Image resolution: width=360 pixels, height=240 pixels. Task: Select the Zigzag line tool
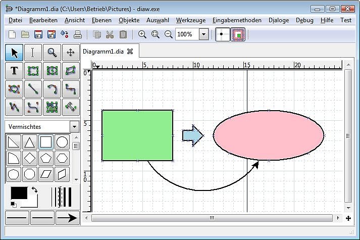[x=71, y=89]
